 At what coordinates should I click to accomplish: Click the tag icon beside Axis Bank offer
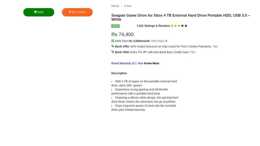pos(113,52)
